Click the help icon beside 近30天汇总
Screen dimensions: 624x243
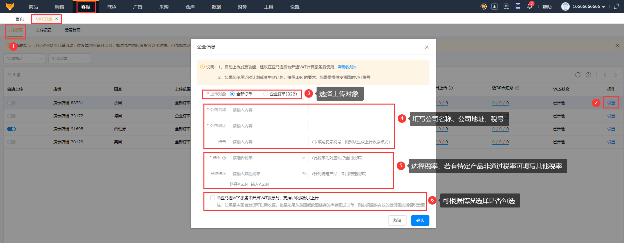(517, 88)
